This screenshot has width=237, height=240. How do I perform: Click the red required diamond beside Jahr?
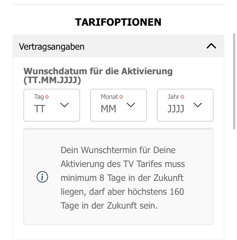pyautogui.click(x=182, y=97)
